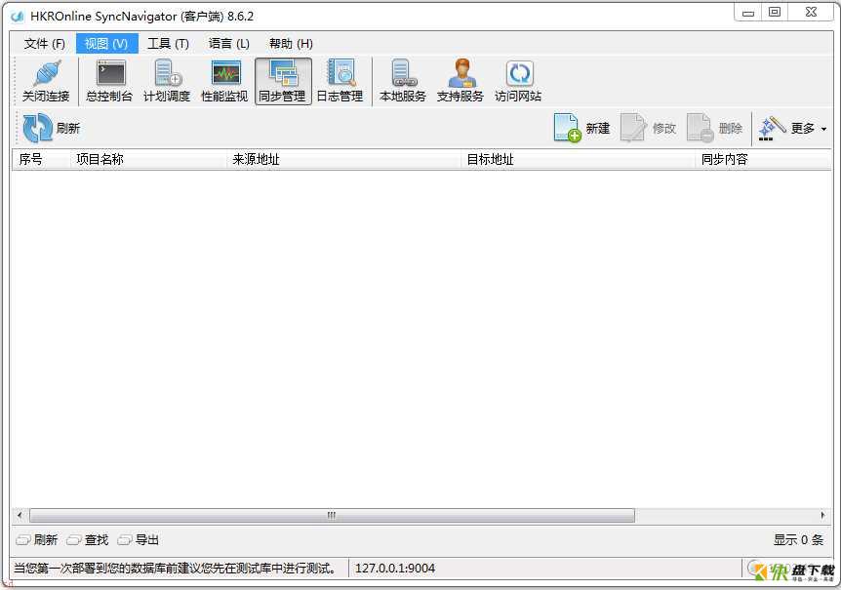Viewport: 841px width, 590px height.
Task: Open 支持服务 support service
Action: 461,82
